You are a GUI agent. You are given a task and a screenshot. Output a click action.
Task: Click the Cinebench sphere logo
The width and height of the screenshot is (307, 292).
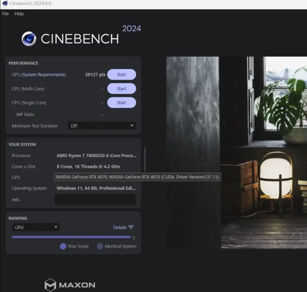29,39
